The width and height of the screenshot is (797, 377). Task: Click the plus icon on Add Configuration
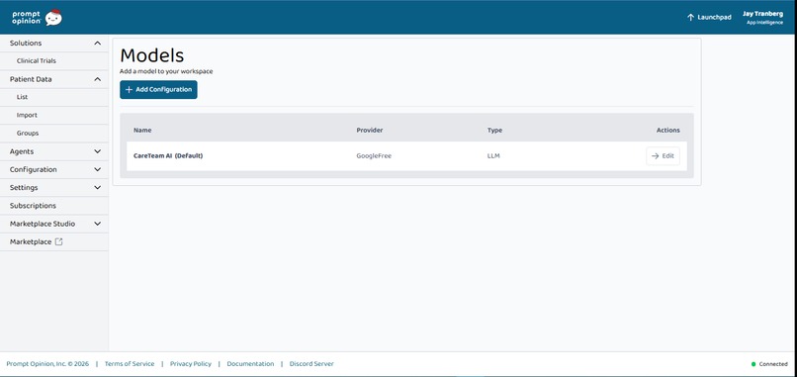[129, 89]
